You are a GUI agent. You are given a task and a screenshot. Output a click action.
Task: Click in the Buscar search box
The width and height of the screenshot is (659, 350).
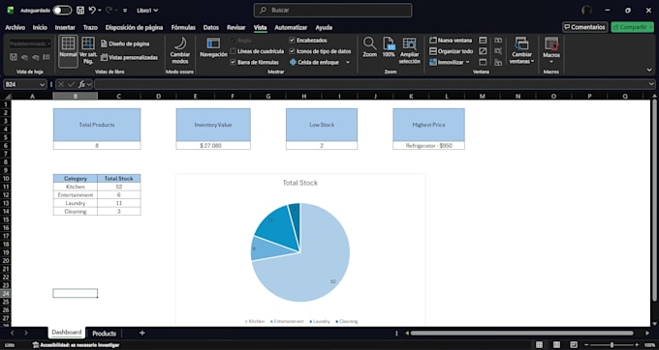click(x=332, y=10)
